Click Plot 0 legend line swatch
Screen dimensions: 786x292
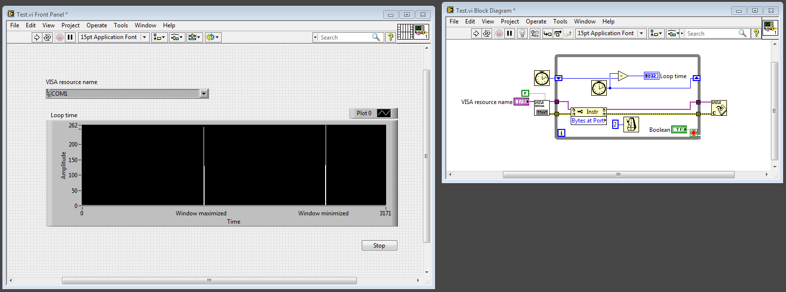[384, 113]
